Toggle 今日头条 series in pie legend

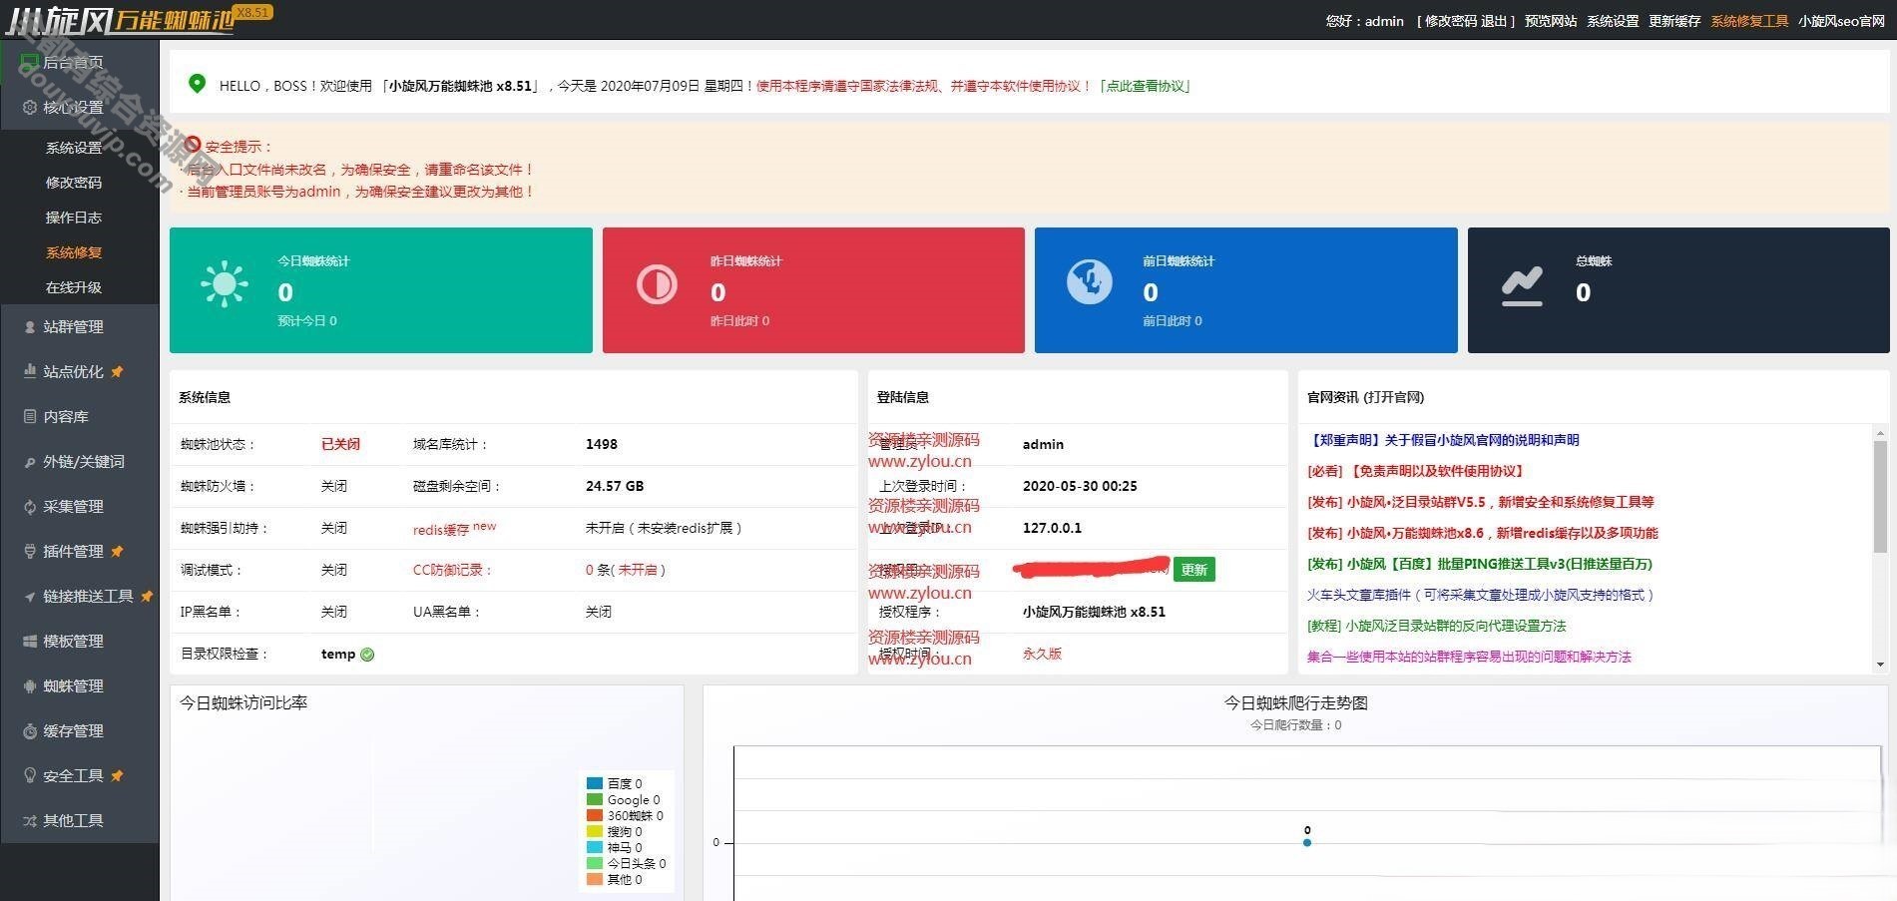pyautogui.click(x=626, y=863)
